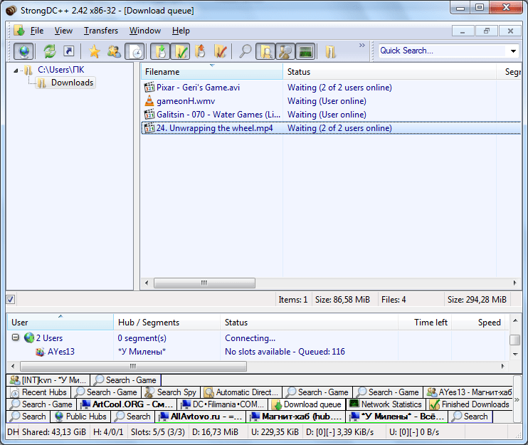This screenshot has width=528, height=445.
Task: Switch to the AllAvtovo.ru hub tab
Action: (x=201, y=417)
